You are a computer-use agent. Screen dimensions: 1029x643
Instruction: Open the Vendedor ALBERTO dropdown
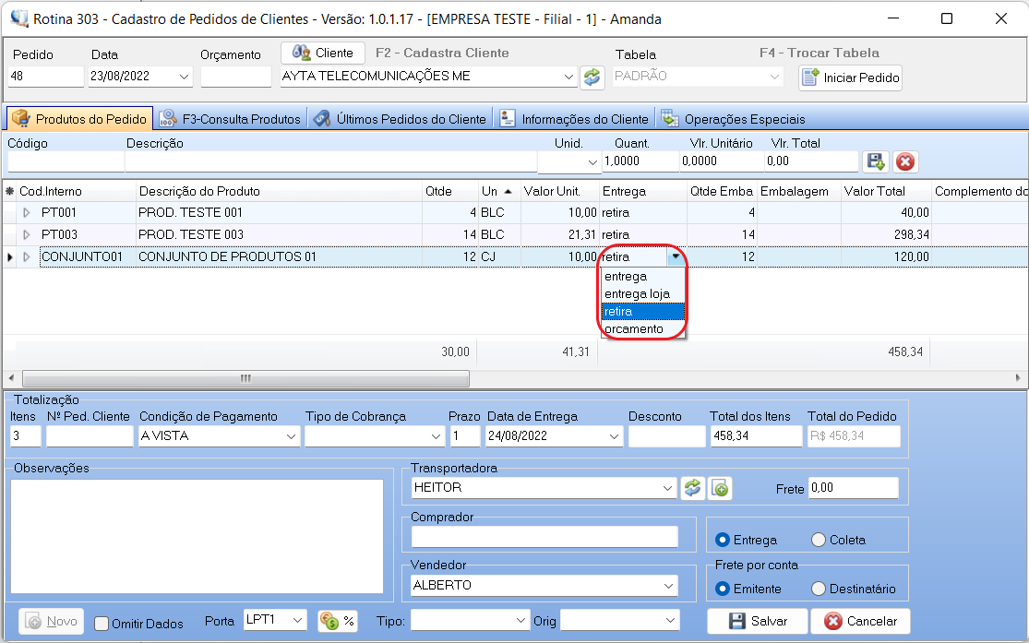click(x=668, y=586)
